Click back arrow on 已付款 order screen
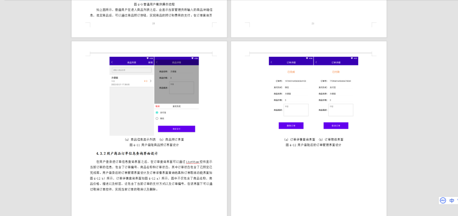The width and height of the screenshot is (458, 216). tap(316, 63)
